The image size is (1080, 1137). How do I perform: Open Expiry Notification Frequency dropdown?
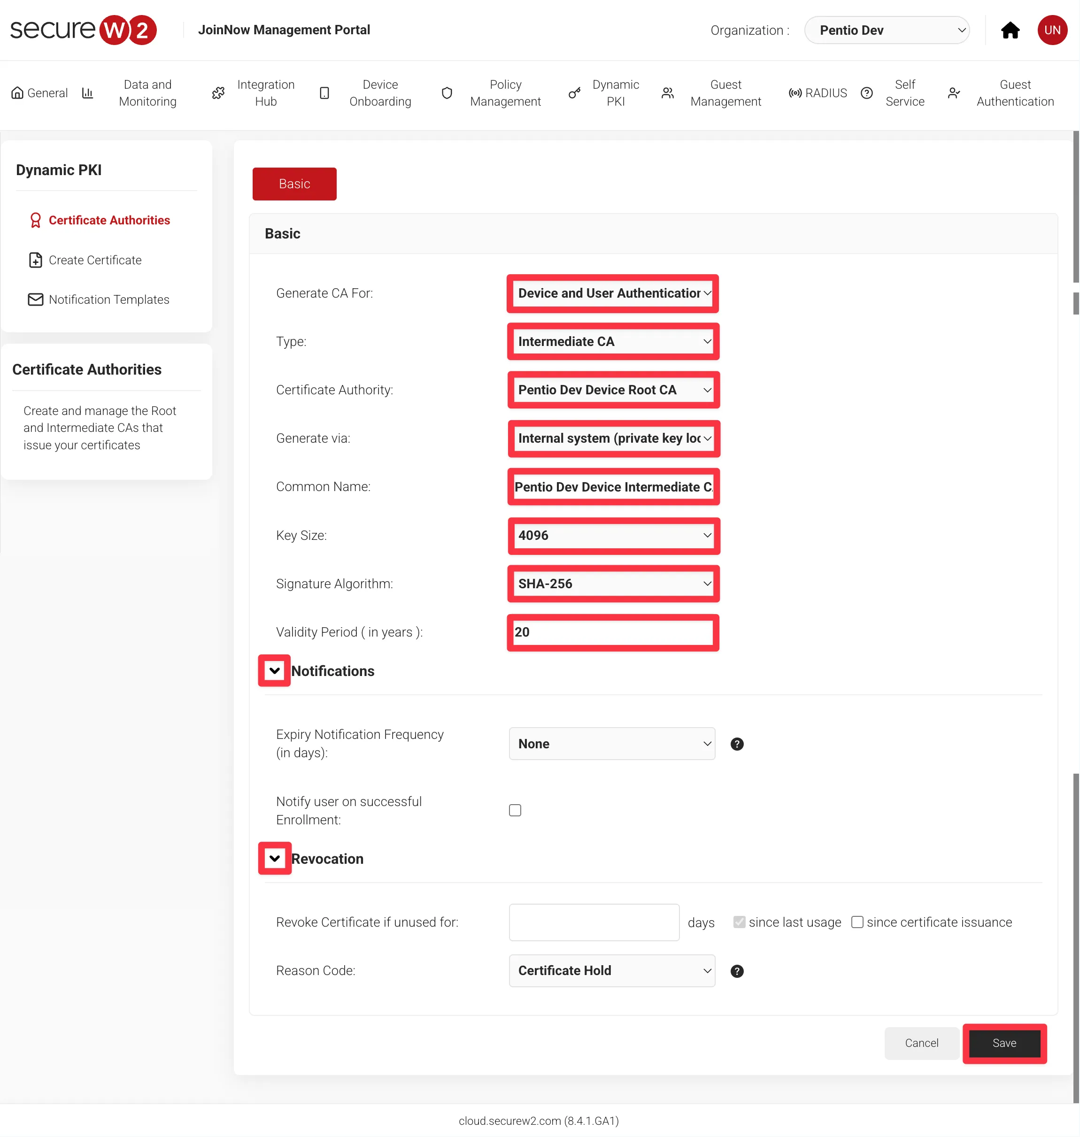coord(612,744)
